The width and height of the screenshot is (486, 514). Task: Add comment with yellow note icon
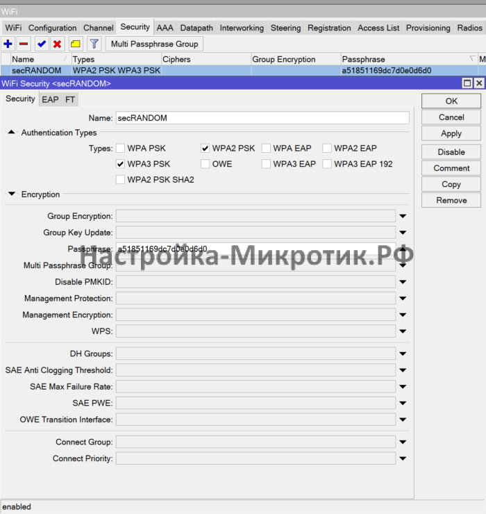click(x=76, y=44)
